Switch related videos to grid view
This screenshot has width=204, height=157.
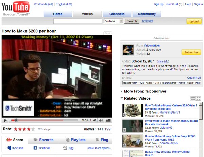click(x=199, y=98)
